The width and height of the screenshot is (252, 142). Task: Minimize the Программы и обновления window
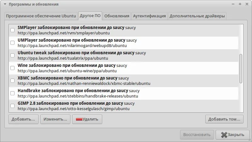click(x=233, y=4)
